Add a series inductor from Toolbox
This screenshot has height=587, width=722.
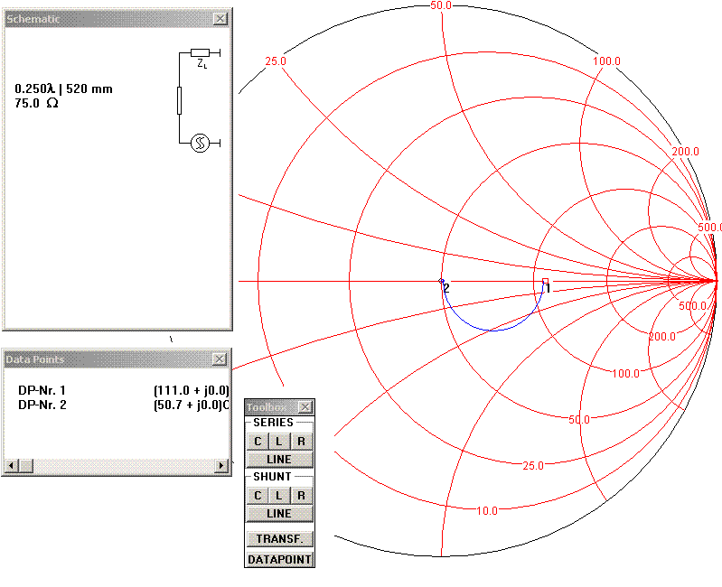tap(279, 442)
